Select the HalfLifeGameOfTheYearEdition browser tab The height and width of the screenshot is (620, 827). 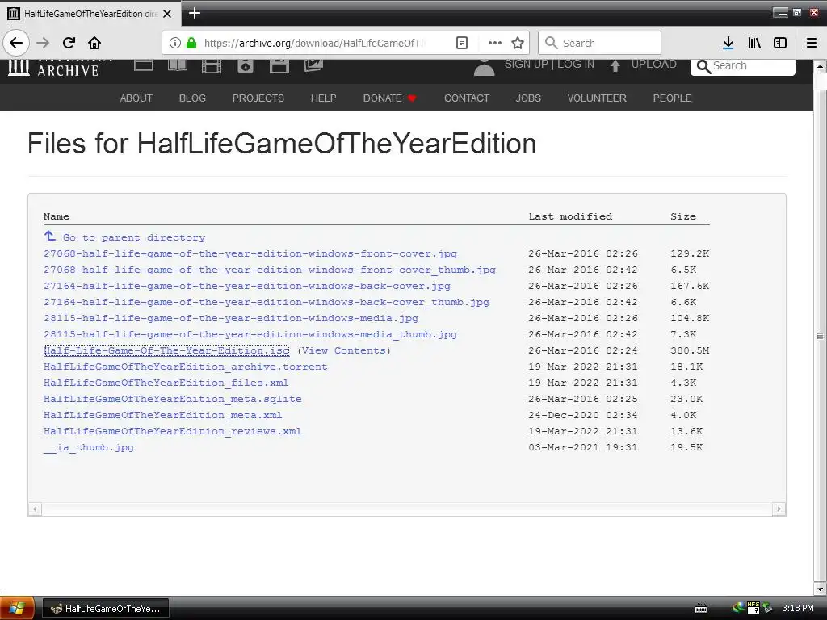coord(91,14)
